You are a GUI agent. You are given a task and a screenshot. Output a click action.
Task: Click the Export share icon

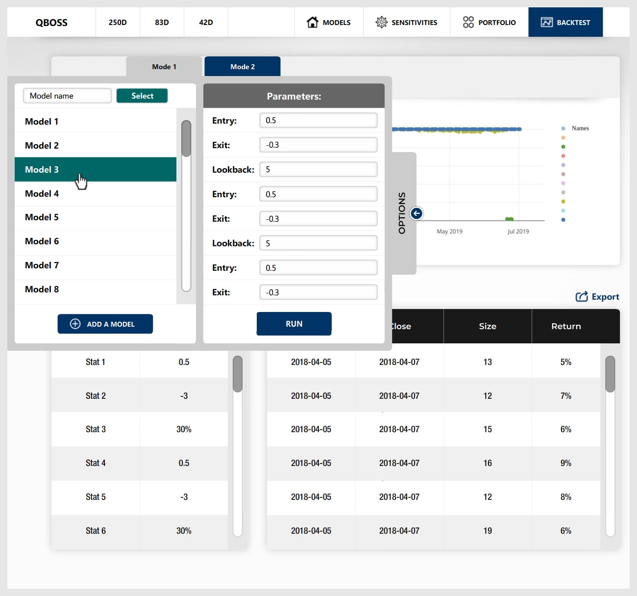click(582, 297)
